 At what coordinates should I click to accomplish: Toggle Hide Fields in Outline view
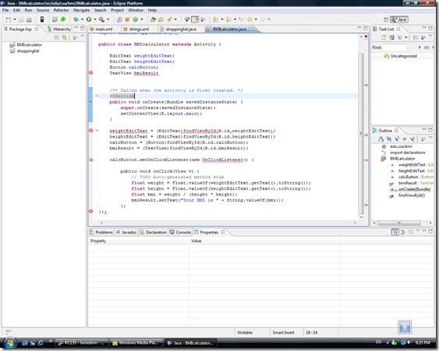[x=389, y=139]
